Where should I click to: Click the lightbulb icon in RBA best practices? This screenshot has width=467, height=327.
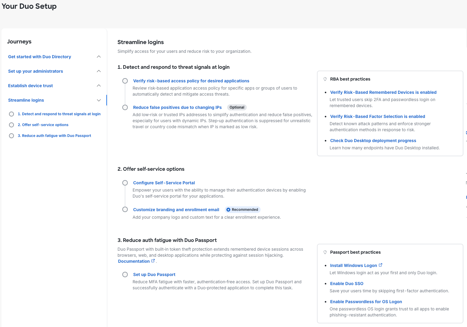click(x=325, y=79)
